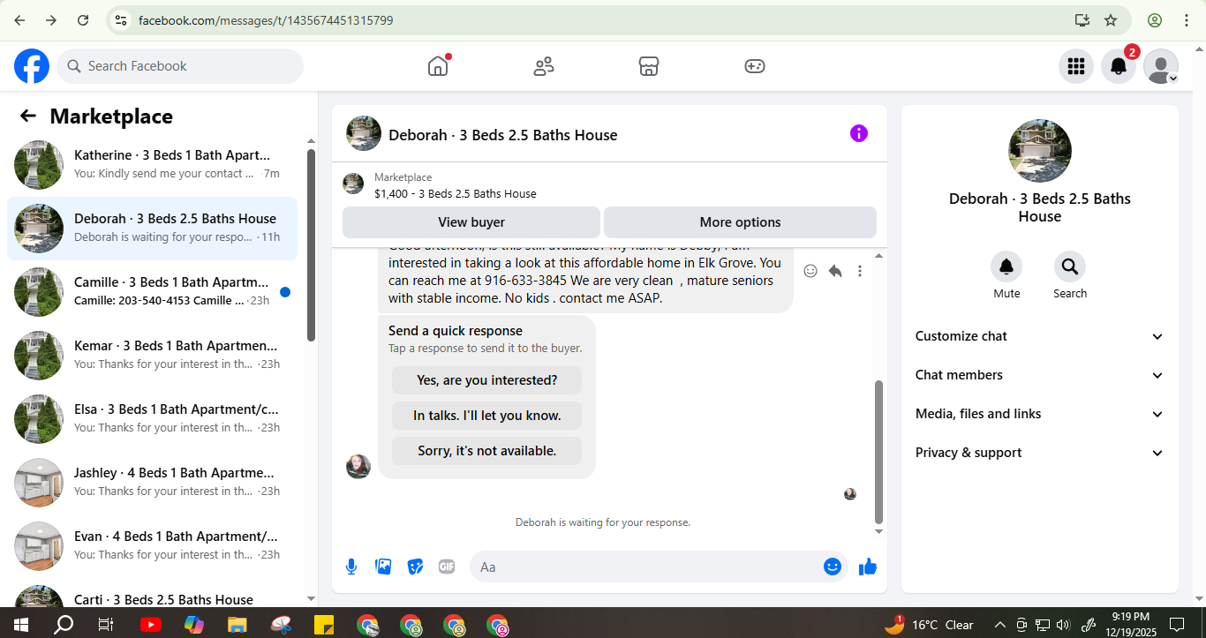The height and width of the screenshot is (638, 1206).
Task: Open YouTube from the taskbar
Action: (151, 625)
